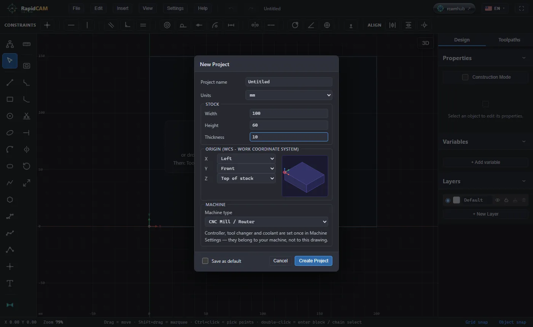Apply the vertical constraint
This screenshot has width=533, height=327.
(x=87, y=25)
